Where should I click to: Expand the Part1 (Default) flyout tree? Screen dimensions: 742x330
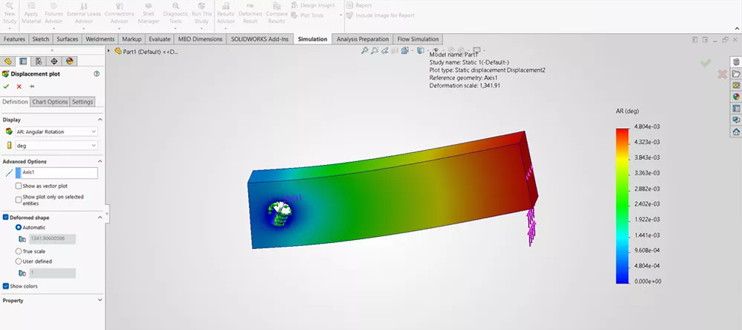coord(109,51)
